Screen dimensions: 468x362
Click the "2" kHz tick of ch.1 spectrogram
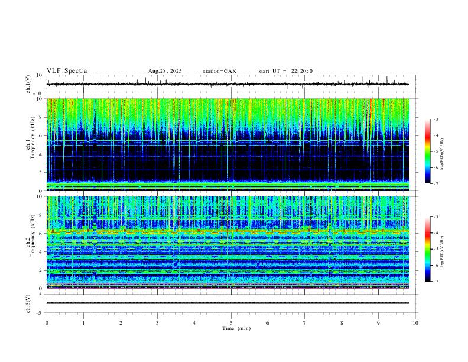click(41, 172)
